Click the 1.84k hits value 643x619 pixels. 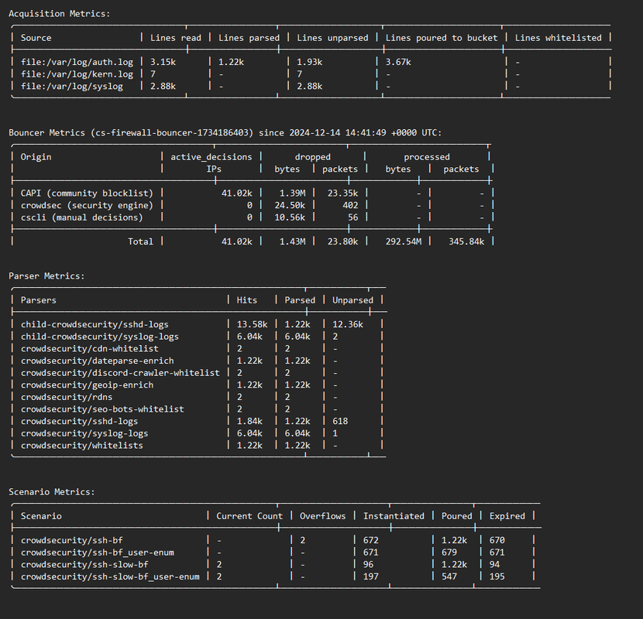(249, 421)
